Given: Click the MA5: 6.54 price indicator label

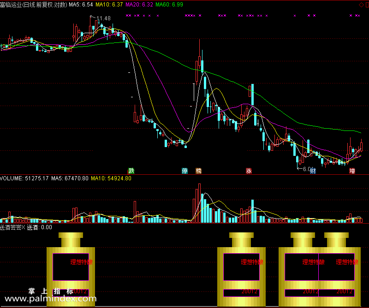Looking at the screenshot, I should click(81, 5).
